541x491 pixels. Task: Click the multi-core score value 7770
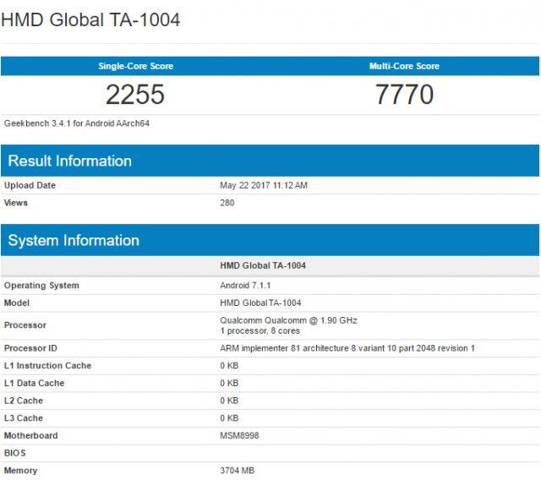[404, 95]
